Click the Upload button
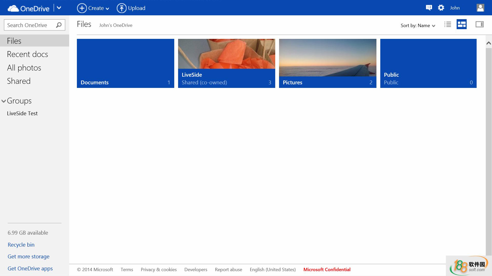The height and width of the screenshot is (276, 492). pos(131,8)
